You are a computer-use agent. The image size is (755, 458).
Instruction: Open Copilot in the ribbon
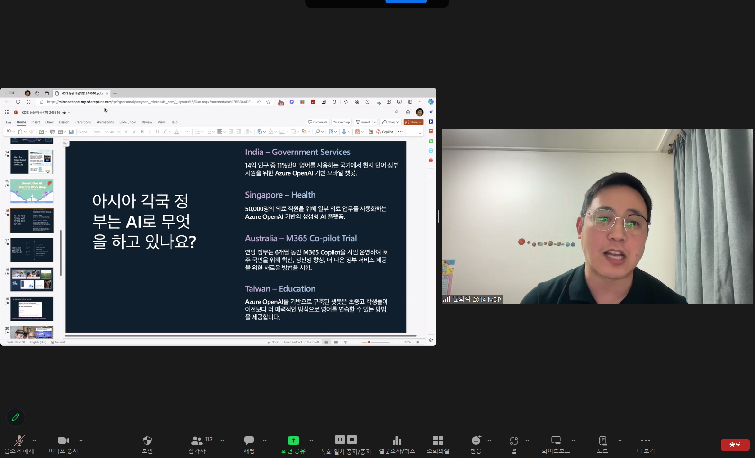coord(385,132)
